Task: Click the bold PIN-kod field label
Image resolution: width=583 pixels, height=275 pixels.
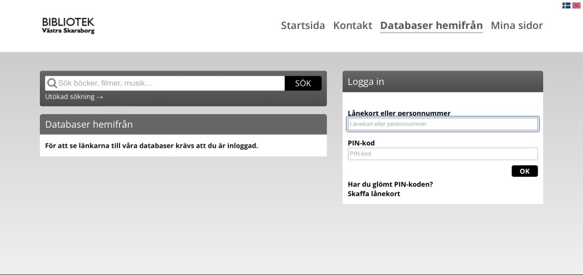Action: click(361, 143)
